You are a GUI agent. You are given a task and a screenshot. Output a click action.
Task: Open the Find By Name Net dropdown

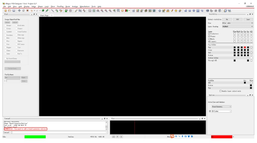click(x=12, y=77)
